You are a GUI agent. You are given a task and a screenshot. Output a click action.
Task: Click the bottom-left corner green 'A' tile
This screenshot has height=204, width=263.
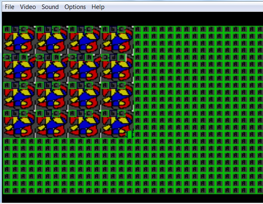coord(7,190)
